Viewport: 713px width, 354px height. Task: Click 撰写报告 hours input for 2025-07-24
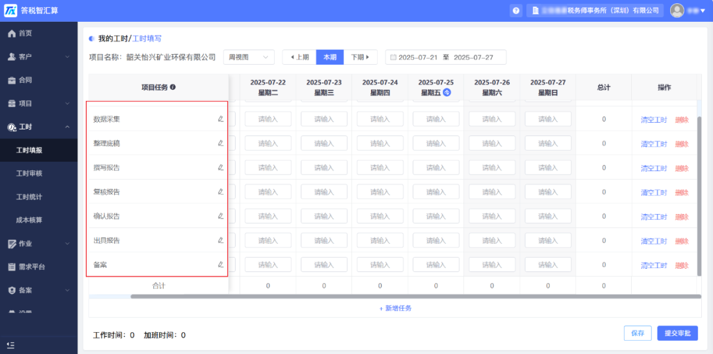coord(380,168)
